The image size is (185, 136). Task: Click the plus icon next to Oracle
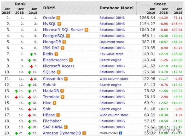58,18
